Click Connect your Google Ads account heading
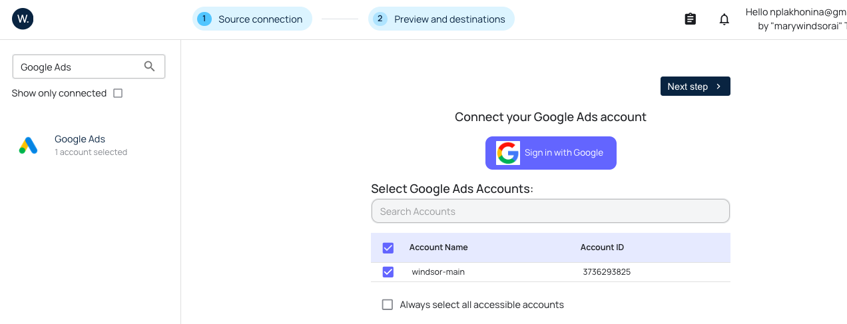The image size is (847, 324). pos(551,117)
